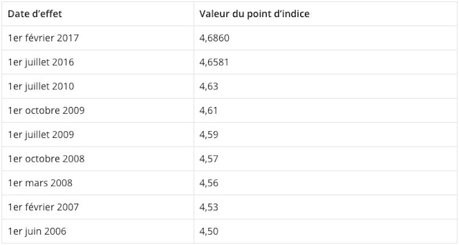Click the value cell "4,56"

(209, 183)
